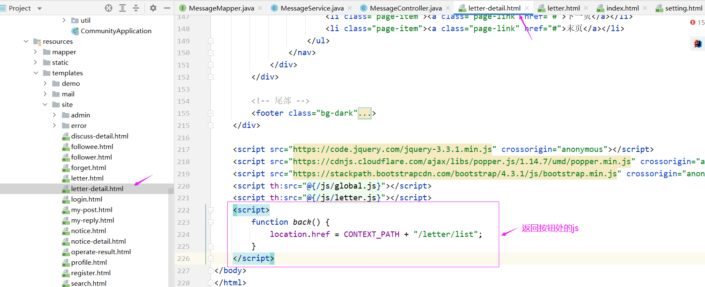Close the index.html tab
The image size is (705, 287).
(x=645, y=8)
